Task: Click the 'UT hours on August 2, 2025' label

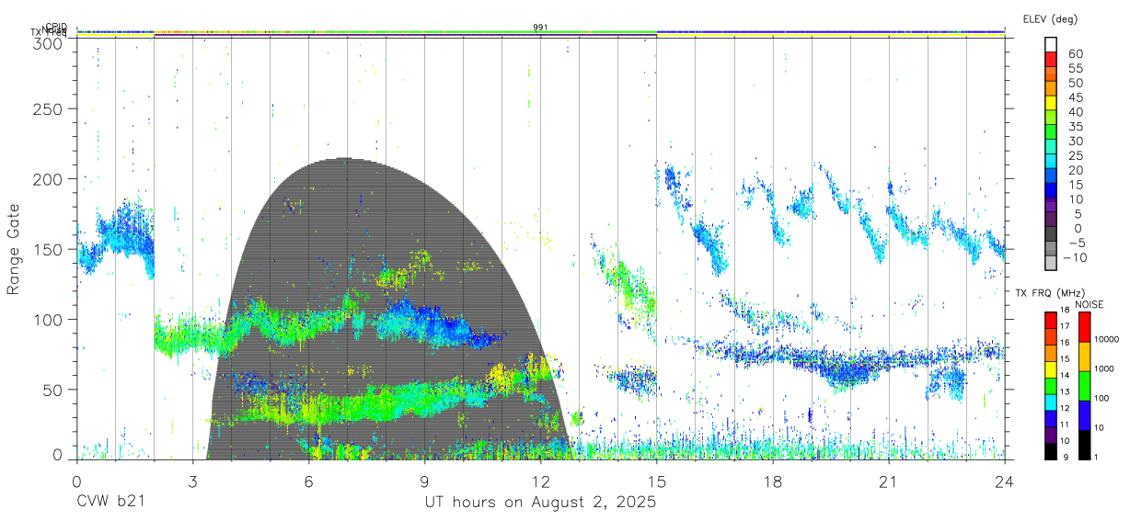Action: point(540,503)
